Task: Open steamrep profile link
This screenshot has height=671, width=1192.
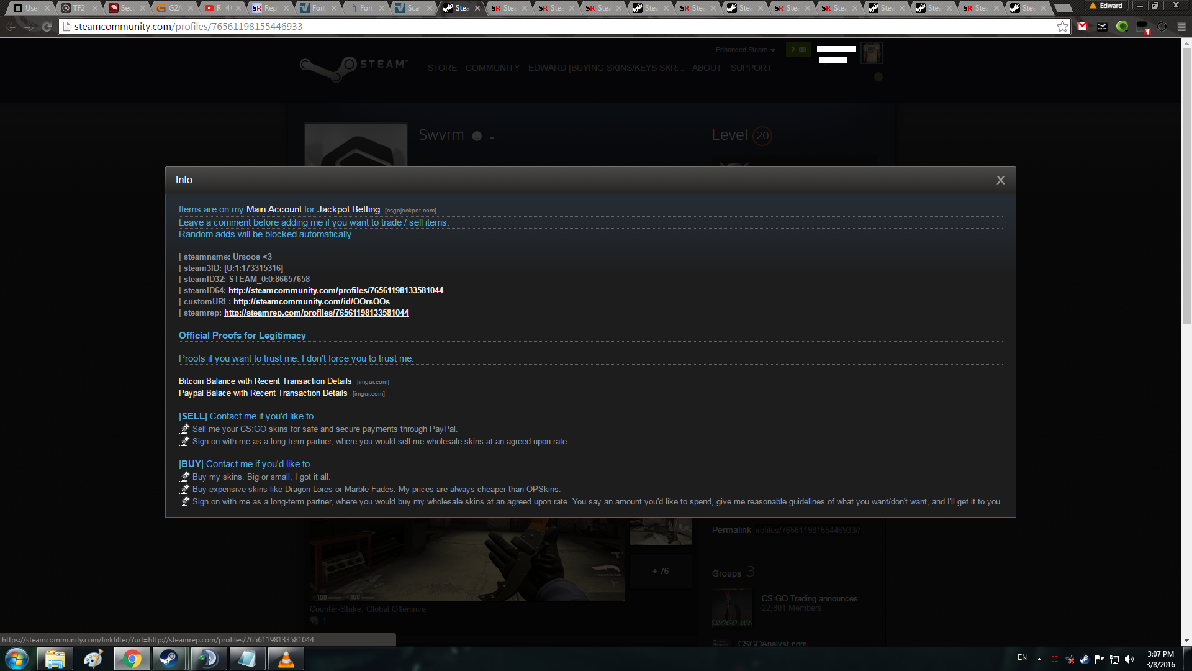Action: pos(316,313)
